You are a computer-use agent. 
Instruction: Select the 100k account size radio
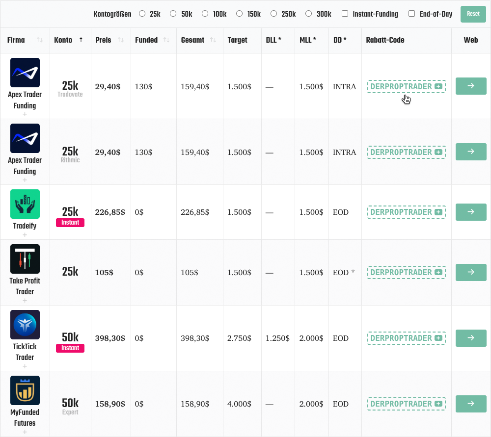pyautogui.click(x=205, y=14)
